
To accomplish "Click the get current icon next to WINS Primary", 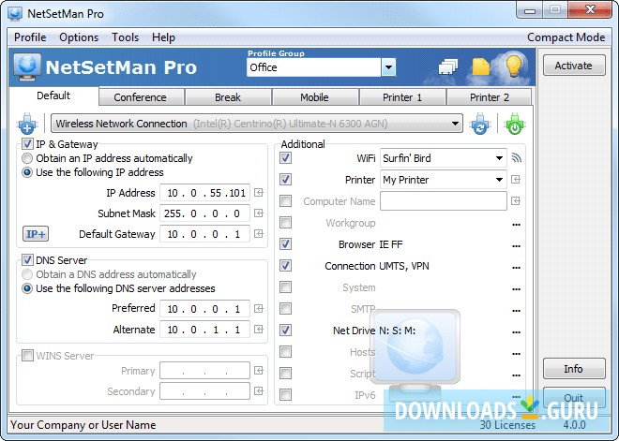I will (x=259, y=371).
